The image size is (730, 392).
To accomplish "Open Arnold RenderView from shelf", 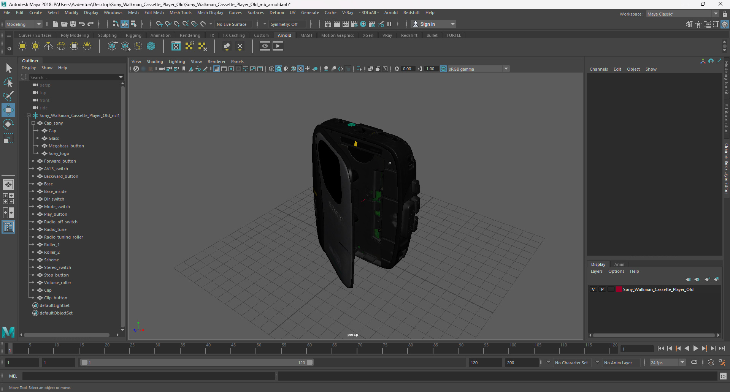I will tap(265, 46).
